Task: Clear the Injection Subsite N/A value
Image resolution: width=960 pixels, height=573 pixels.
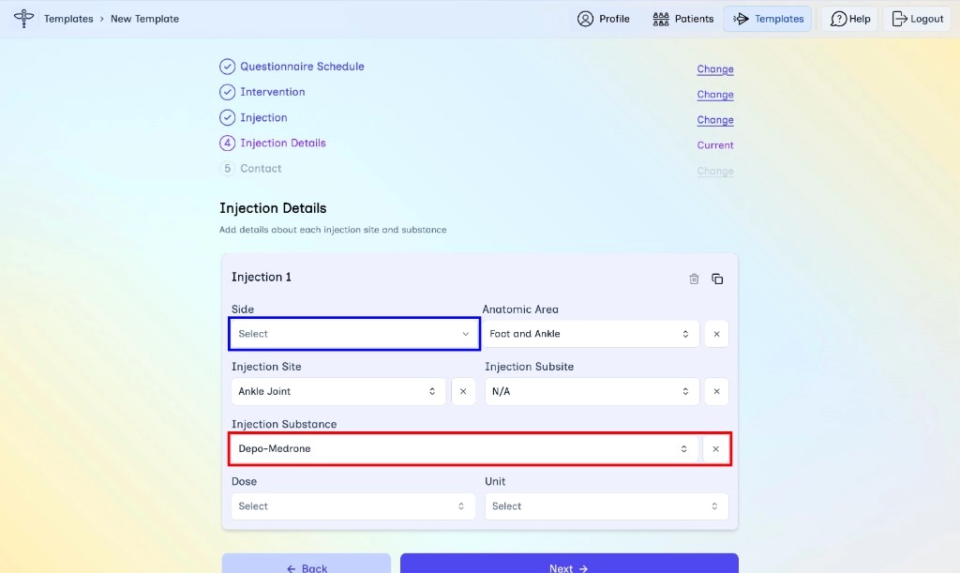Action: point(716,392)
